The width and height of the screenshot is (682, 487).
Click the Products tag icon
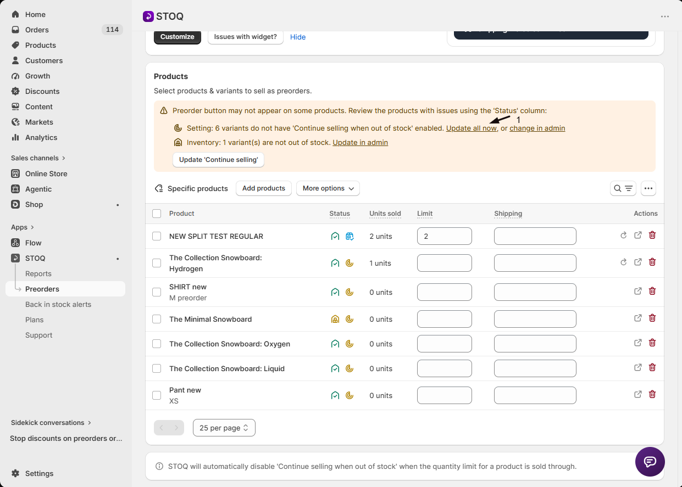pyautogui.click(x=15, y=45)
